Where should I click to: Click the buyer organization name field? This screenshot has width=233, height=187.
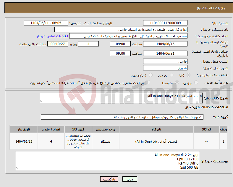pos(121,30)
